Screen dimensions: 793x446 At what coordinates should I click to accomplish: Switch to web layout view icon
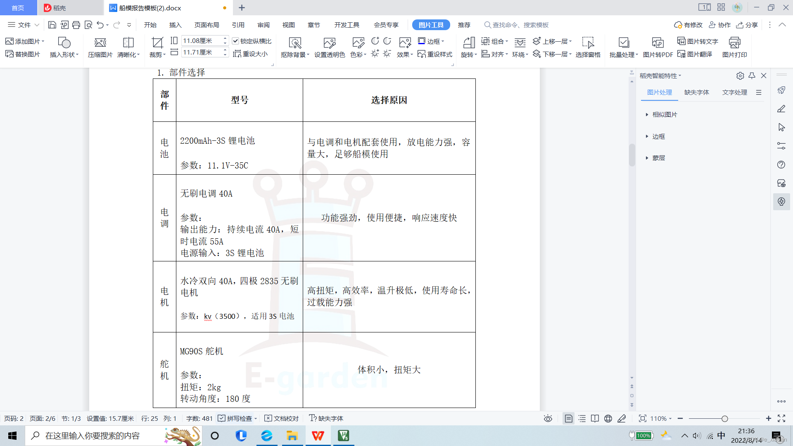click(608, 418)
